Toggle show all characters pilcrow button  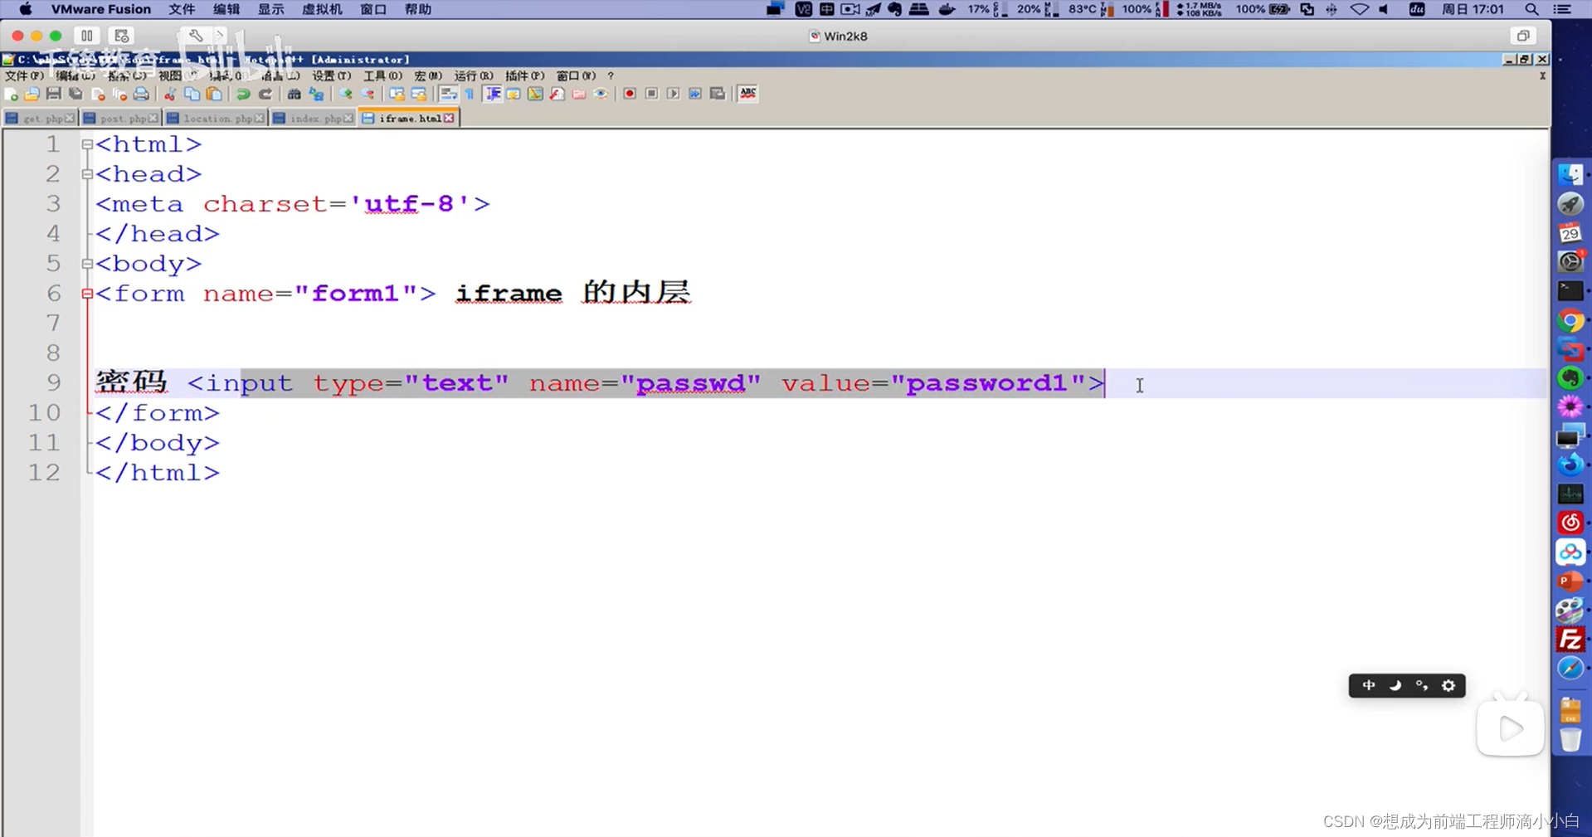(x=470, y=94)
